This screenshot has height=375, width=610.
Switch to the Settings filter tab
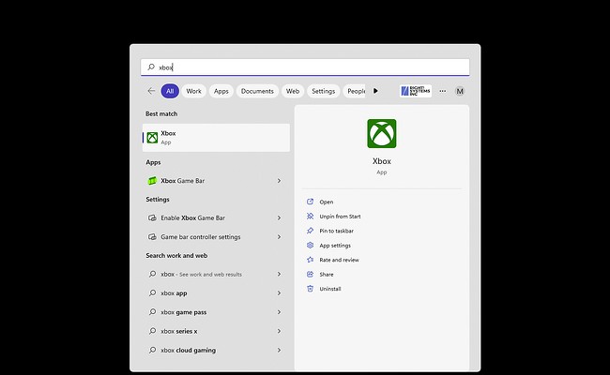click(323, 91)
